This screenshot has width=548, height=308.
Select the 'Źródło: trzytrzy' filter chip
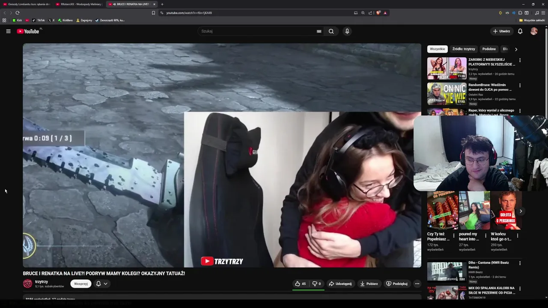tap(464, 49)
